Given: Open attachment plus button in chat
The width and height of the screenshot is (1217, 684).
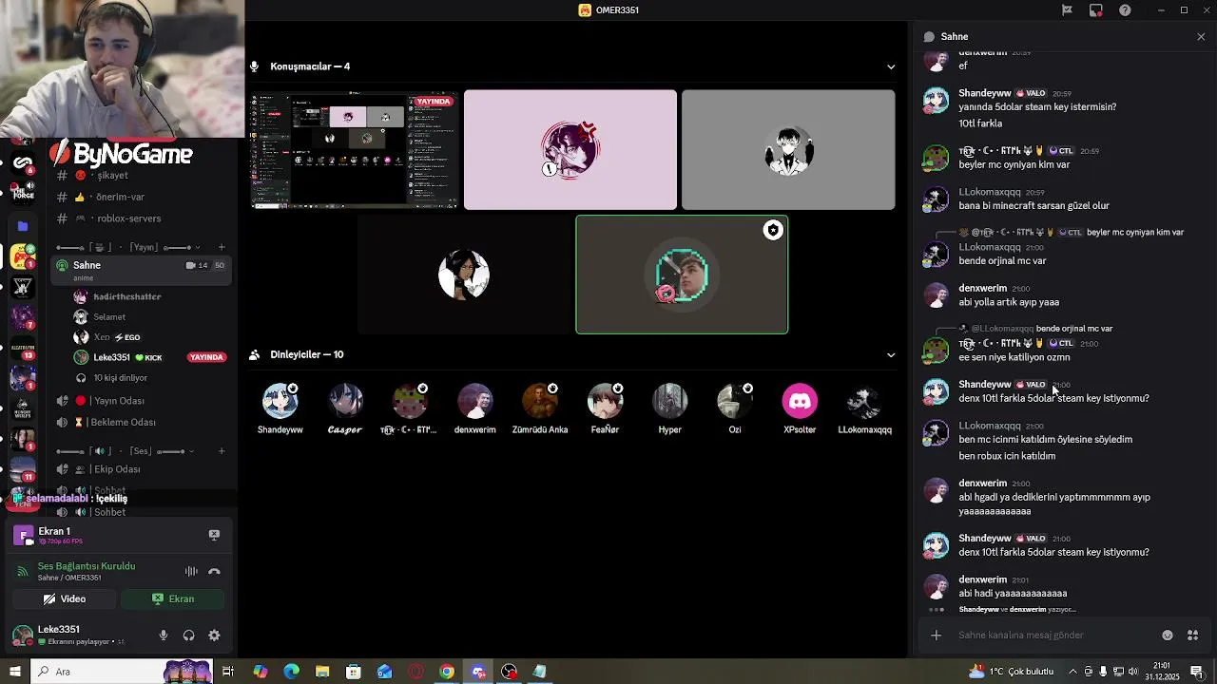Looking at the screenshot, I should 936,636.
